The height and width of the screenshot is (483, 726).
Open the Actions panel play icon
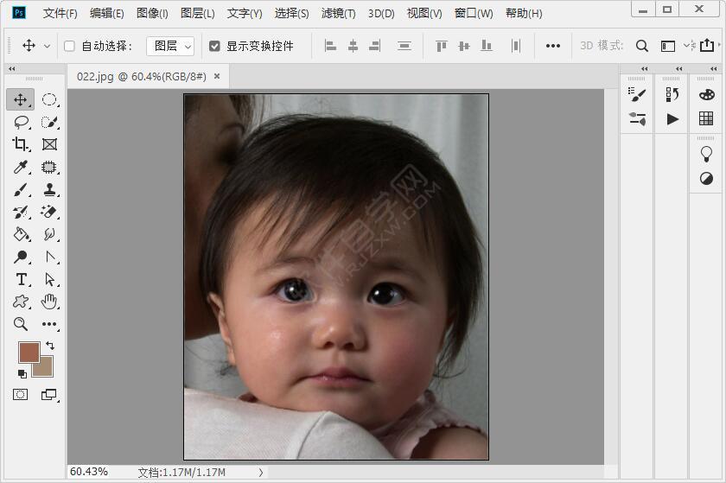point(672,119)
